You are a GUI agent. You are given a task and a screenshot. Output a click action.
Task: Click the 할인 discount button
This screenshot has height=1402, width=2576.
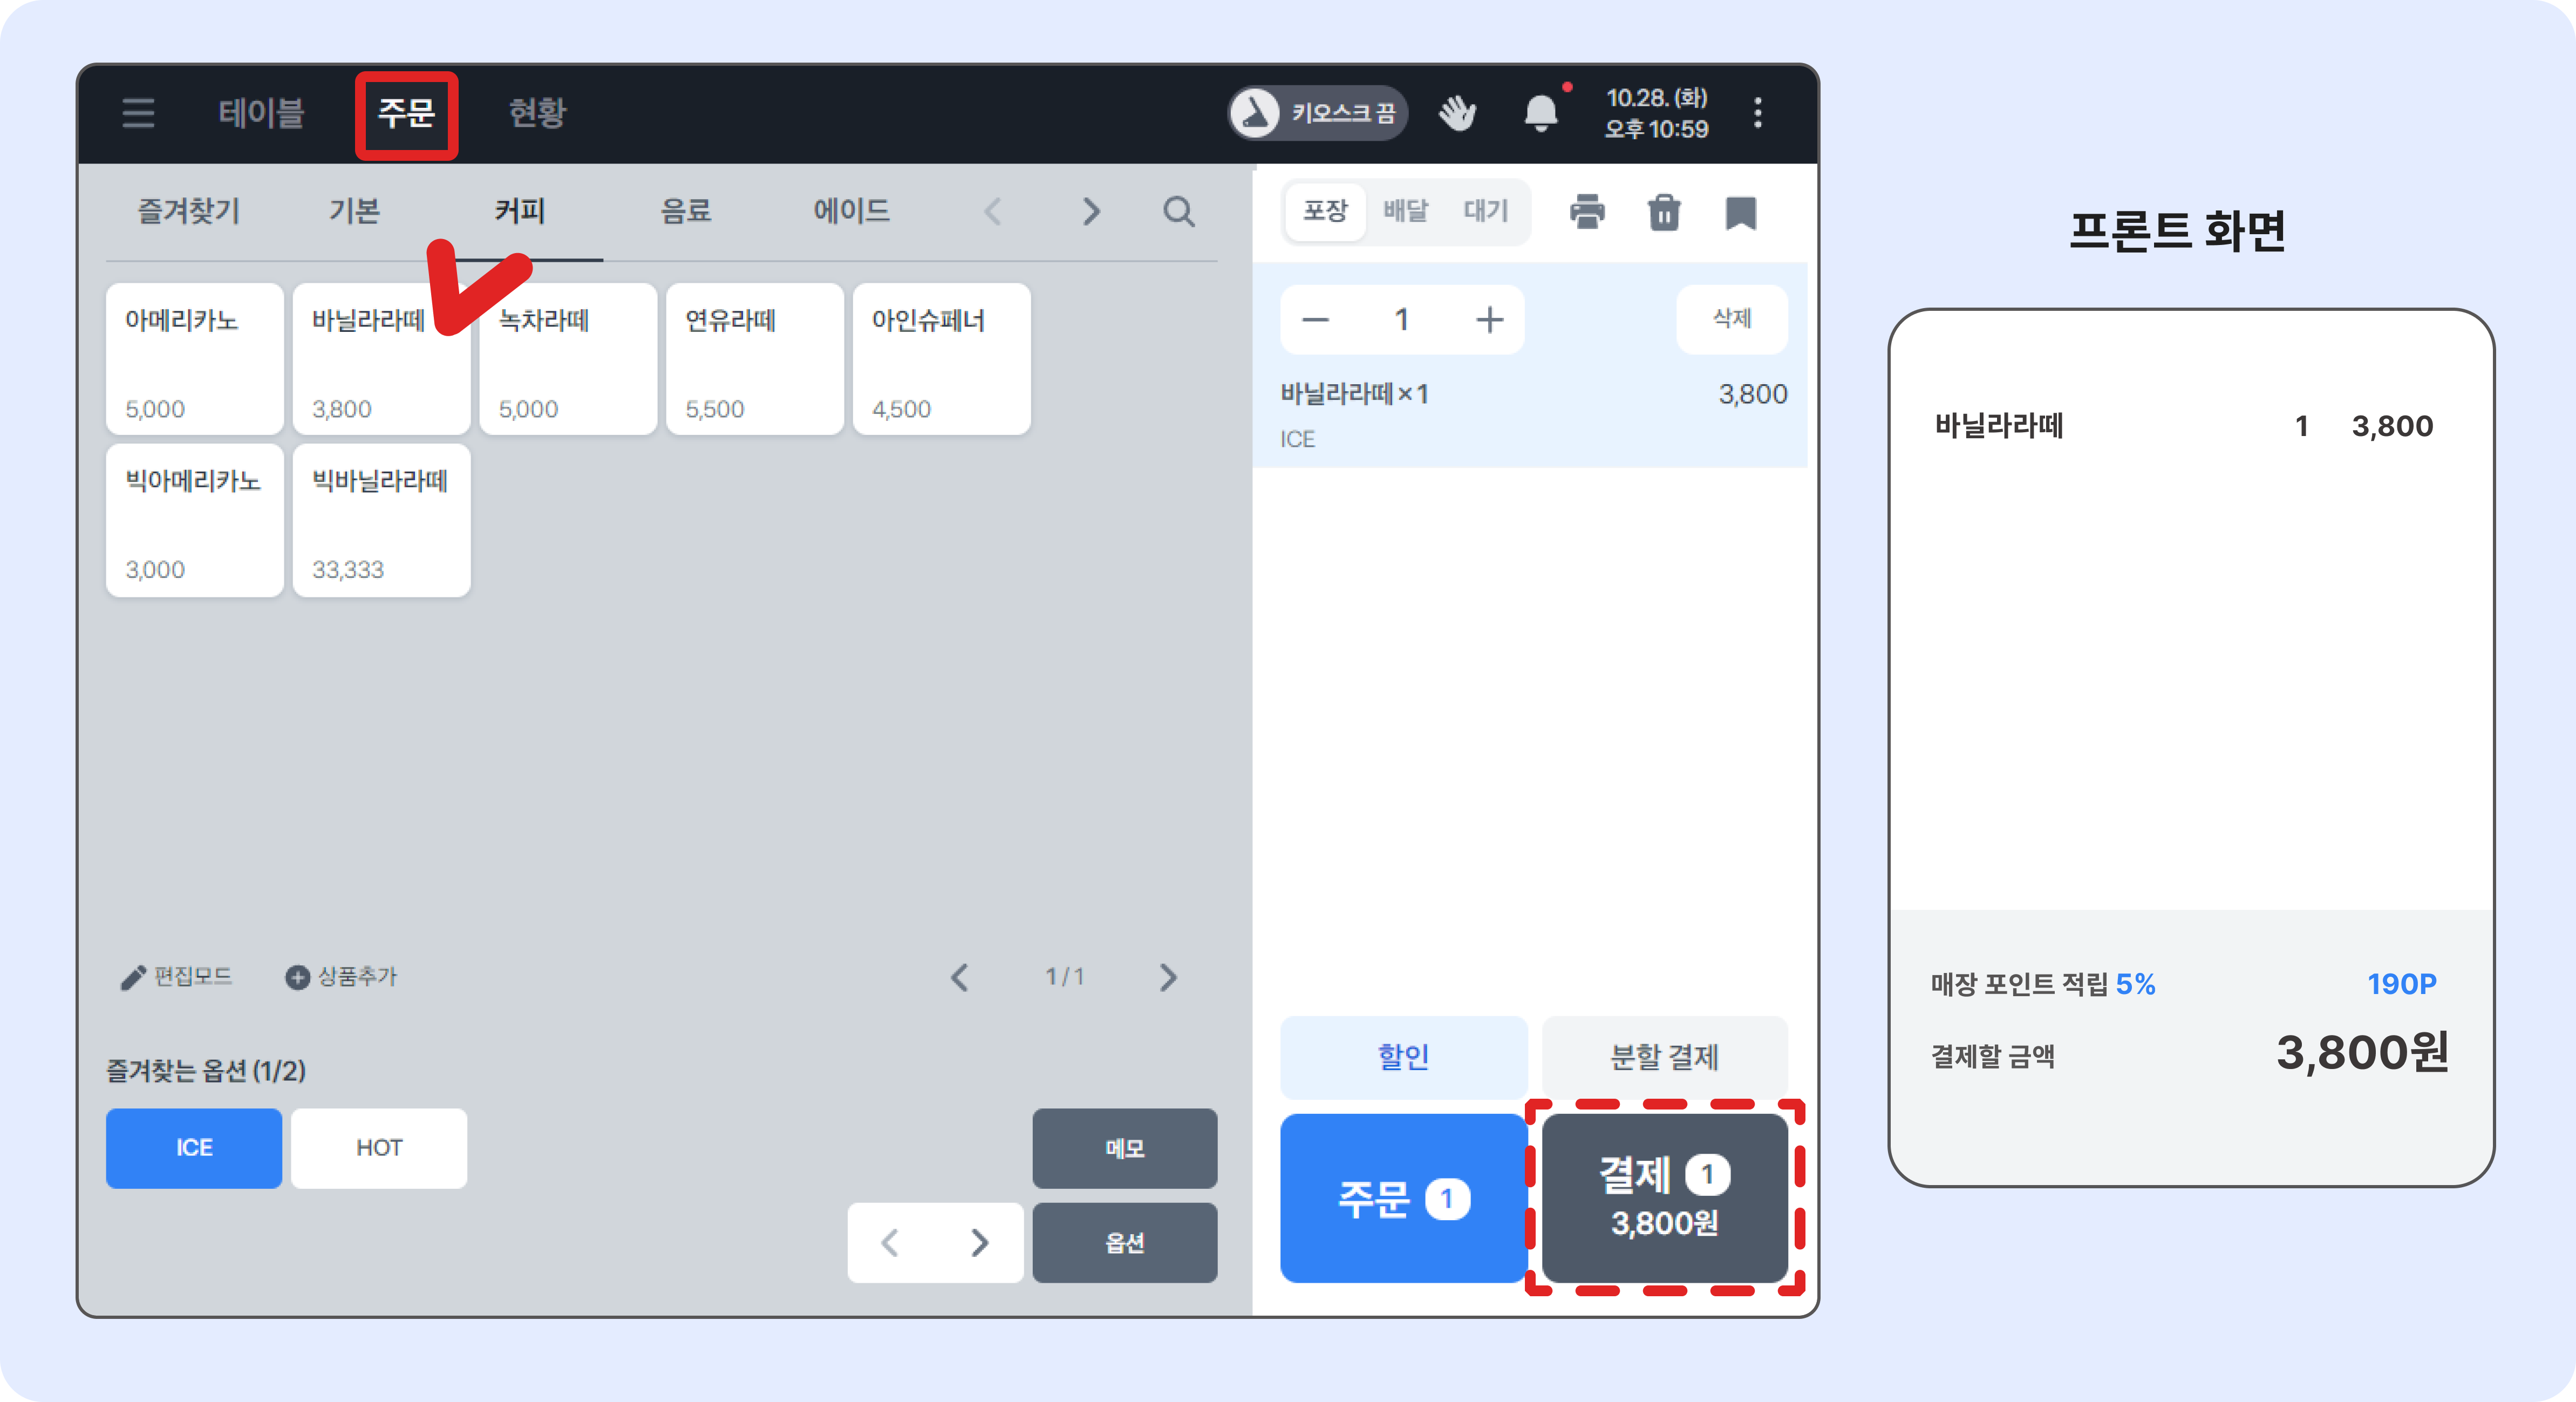point(1403,1057)
